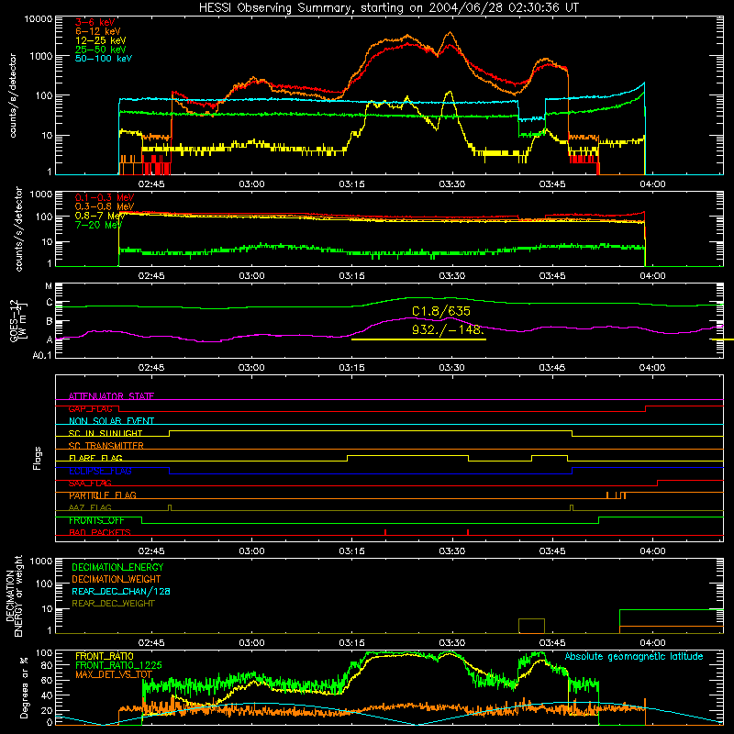Click the 0.8-7 MeV legend entry
The height and width of the screenshot is (734, 734).
click(100, 216)
